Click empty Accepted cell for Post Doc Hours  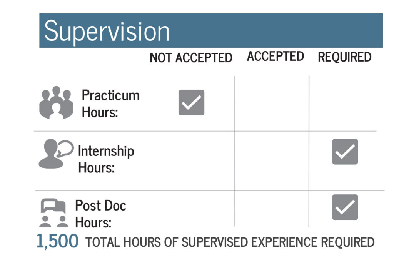pyautogui.click(x=272, y=209)
